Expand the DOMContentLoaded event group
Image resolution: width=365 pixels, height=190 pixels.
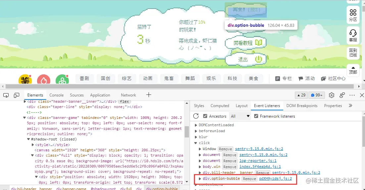(196, 125)
